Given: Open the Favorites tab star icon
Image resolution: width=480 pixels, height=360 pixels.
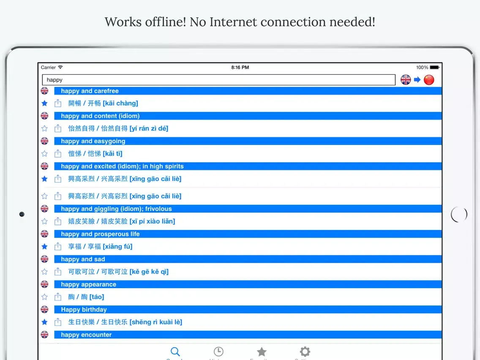Looking at the screenshot, I should pyautogui.click(x=262, y=352).
